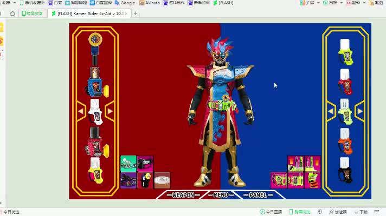
Task: Open the 怎样制作 bookmark
Action: [x=173, y=3]
